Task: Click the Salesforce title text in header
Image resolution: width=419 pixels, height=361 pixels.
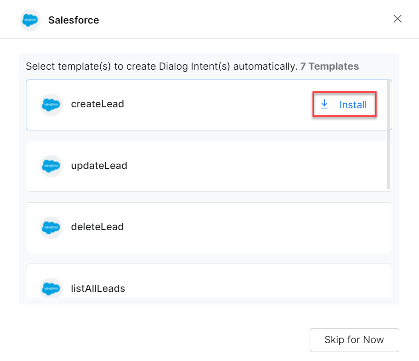Action: (x=74, y=20)
